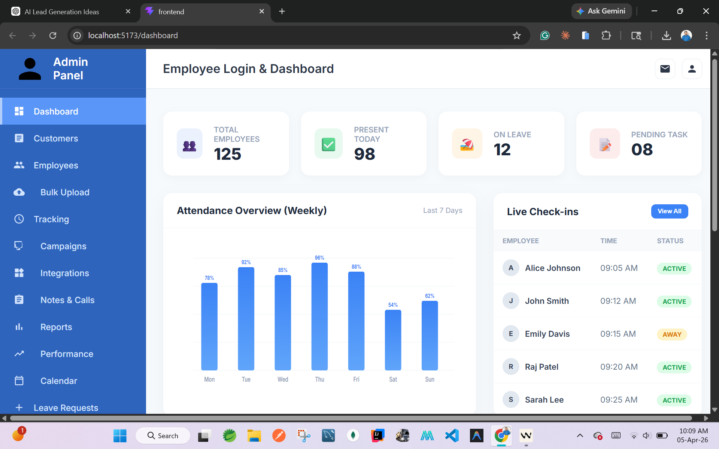This screenshot has width=719, height=449.
Task: Click the horizontal scrollbar at page bottom
Action: point(351,418)
